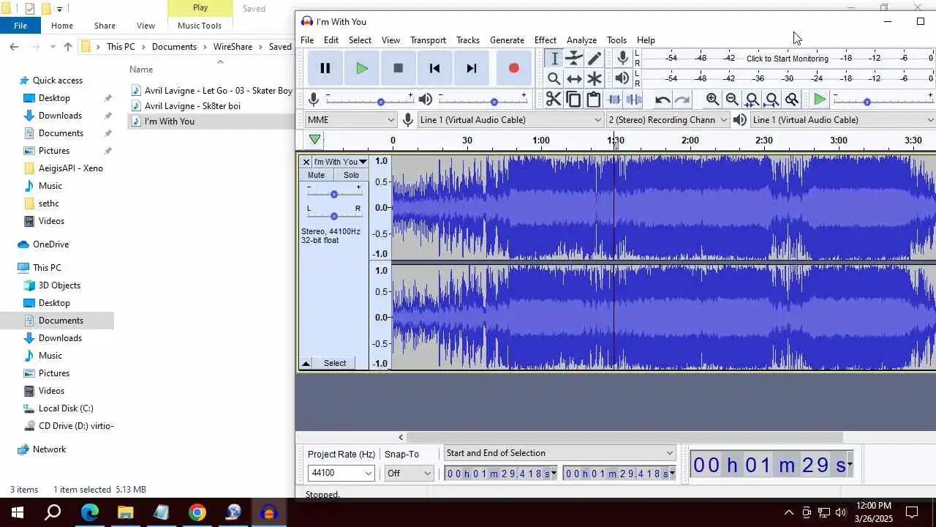Skip to End of the track
The image size is (936, 527).
coord(471,68)
